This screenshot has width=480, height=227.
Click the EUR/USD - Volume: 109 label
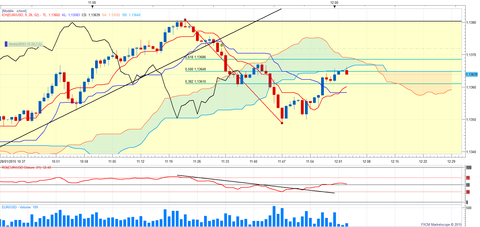(x=20, y=207)
